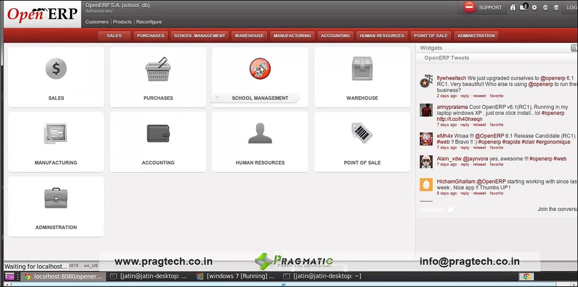578x287 pixels.
Task: Favorite eMh4x's tweet
Action: coord(496,147)
